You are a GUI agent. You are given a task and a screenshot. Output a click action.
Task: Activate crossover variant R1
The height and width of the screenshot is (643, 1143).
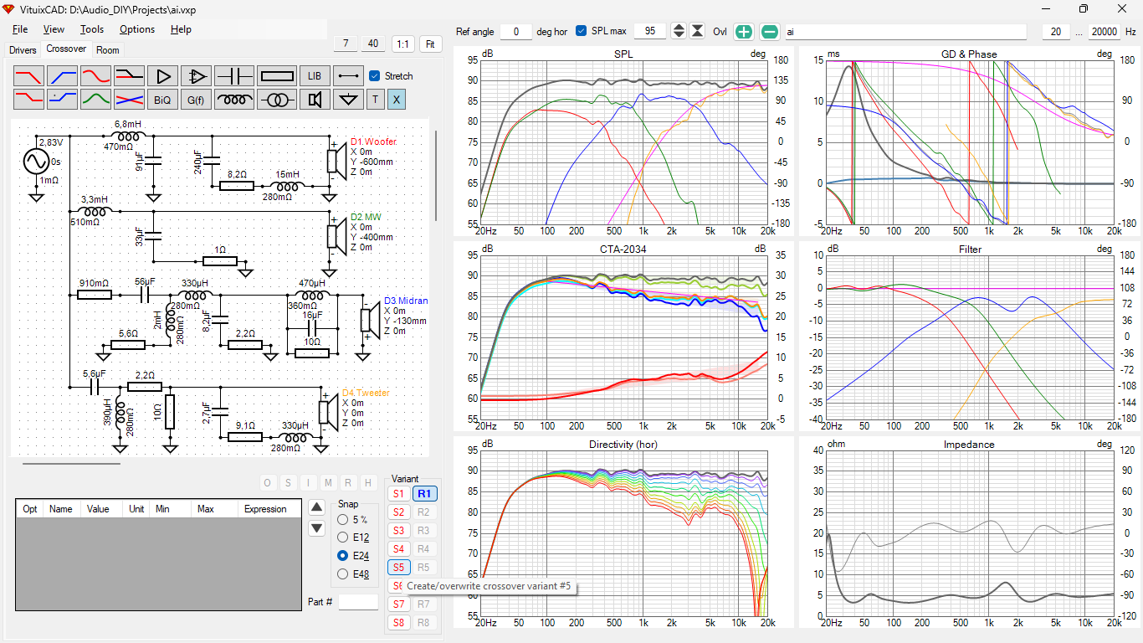pyautogui.click(x=425, y=494)
